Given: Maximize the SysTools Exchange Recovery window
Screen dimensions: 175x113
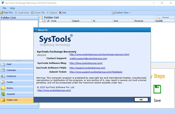Looking at the screenshot, I should coord(162,3).
